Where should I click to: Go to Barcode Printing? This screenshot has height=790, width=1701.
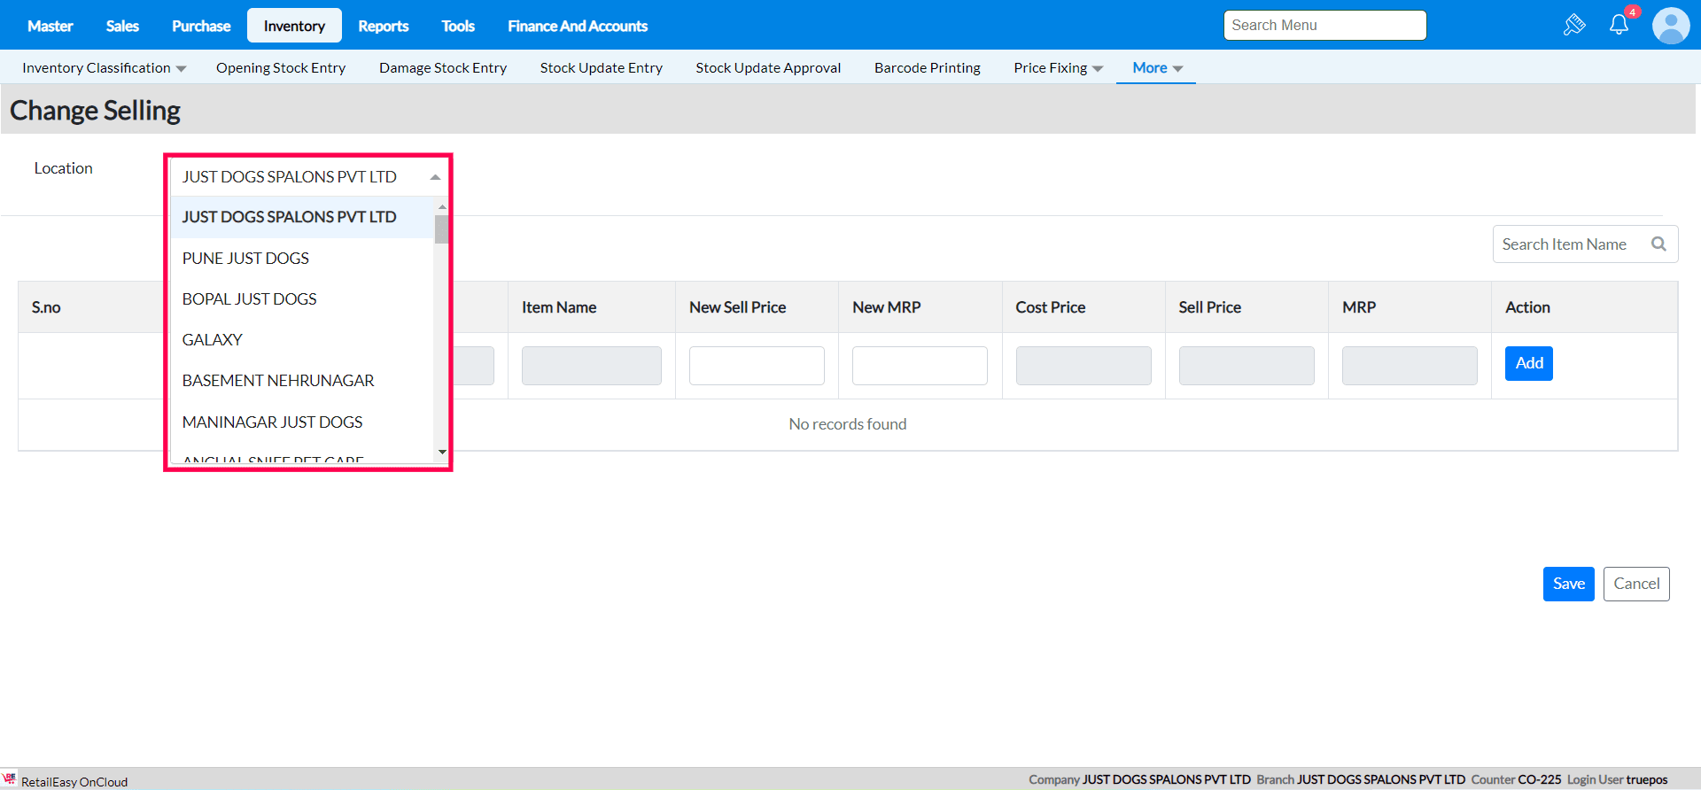point(928,68)
